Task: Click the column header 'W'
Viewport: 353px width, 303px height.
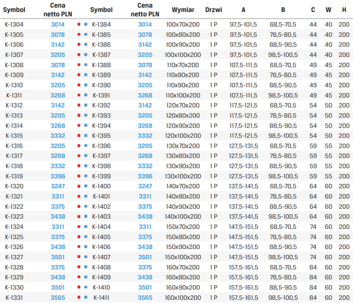Action: pyautogui.click(x=328, y=10)
